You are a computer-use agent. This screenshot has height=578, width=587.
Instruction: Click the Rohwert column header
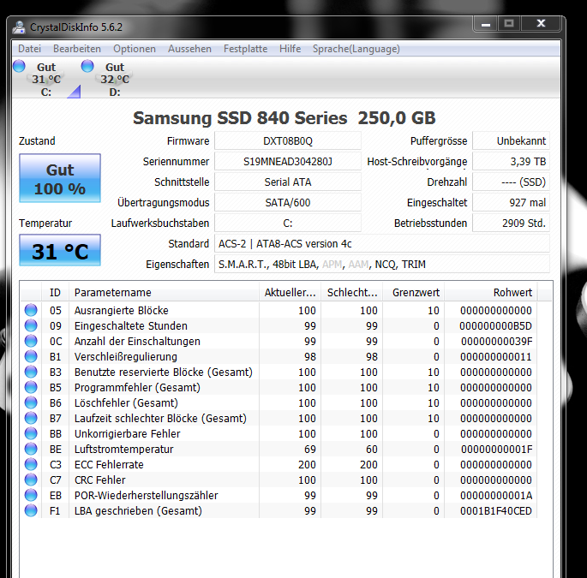[x=491, y=293]
